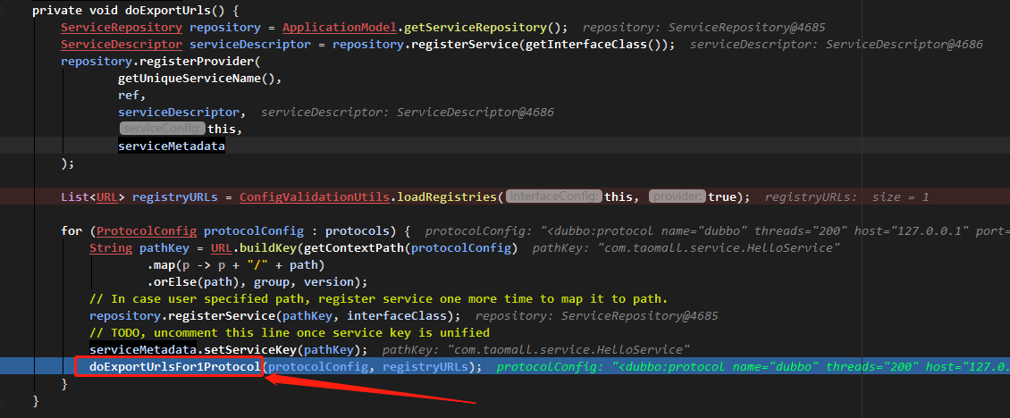Click ProtocolConfig type in for loop
1010x418 pixels.
click(147, 231)
